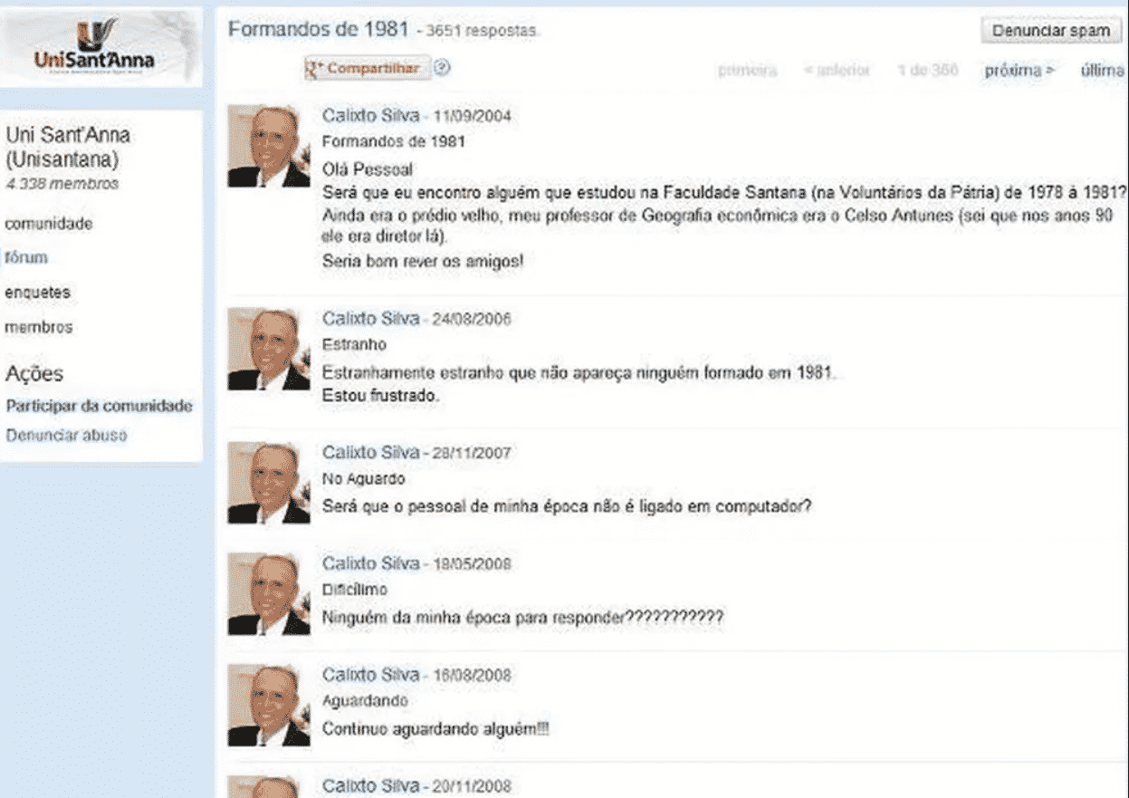
Task: Click the UniSant'Anna community logo
Action: coord(100,46)
